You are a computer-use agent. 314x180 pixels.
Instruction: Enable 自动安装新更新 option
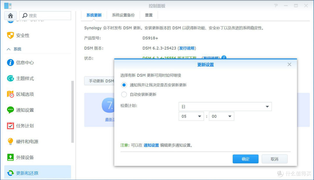coord(124,94)
